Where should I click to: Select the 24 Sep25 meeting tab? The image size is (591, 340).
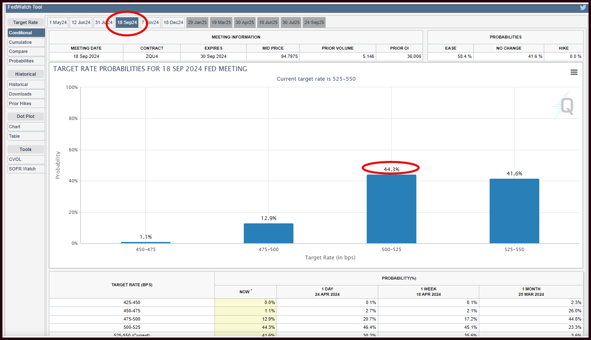[314, 23]
